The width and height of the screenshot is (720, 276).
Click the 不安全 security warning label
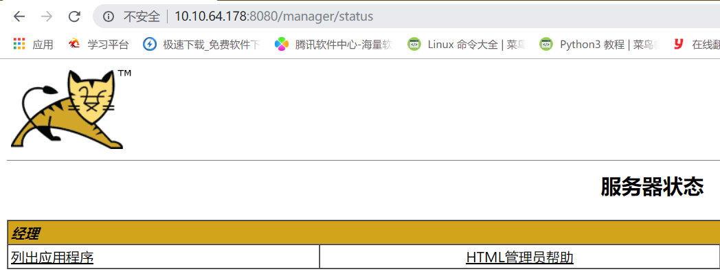[142, 17]
